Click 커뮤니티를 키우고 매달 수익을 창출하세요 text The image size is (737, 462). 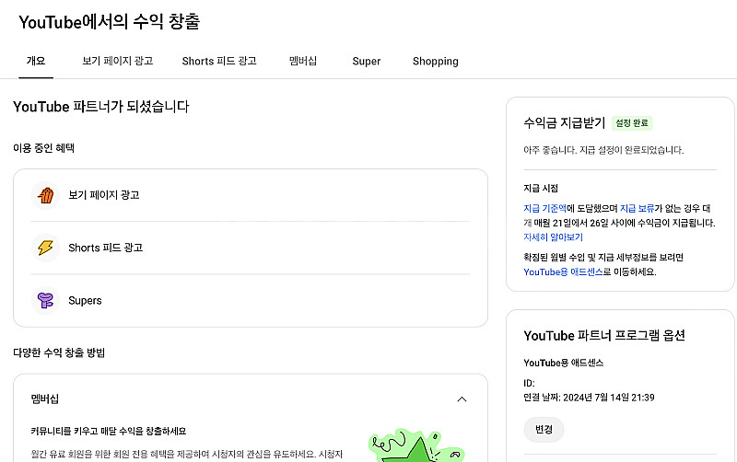tap(109, 431)
